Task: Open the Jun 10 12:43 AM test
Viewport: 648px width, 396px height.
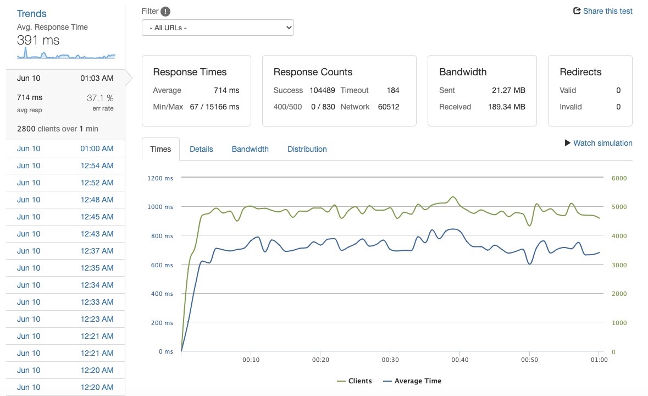Action: click(65, 234)
